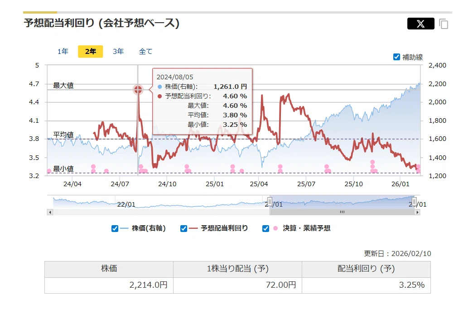Click the 予想配当利回り (会社予想ベース) heading

pos(101,23)
